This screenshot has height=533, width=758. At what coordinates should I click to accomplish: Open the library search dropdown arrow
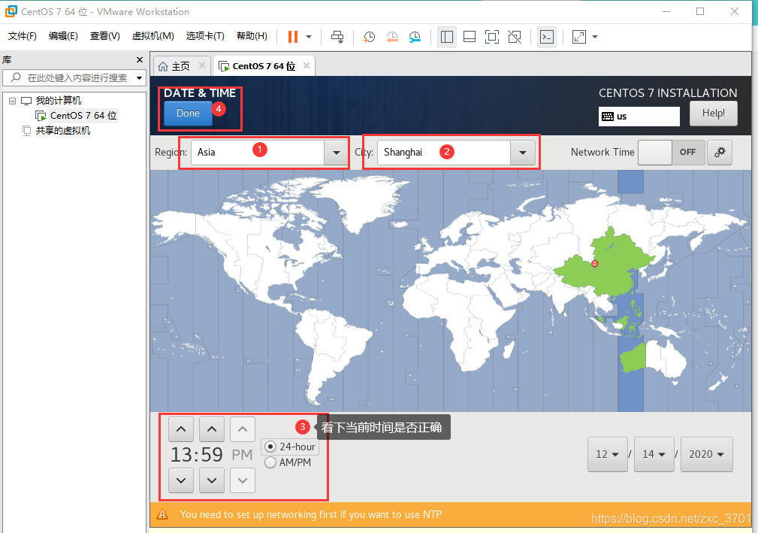[x=140, y=78]
